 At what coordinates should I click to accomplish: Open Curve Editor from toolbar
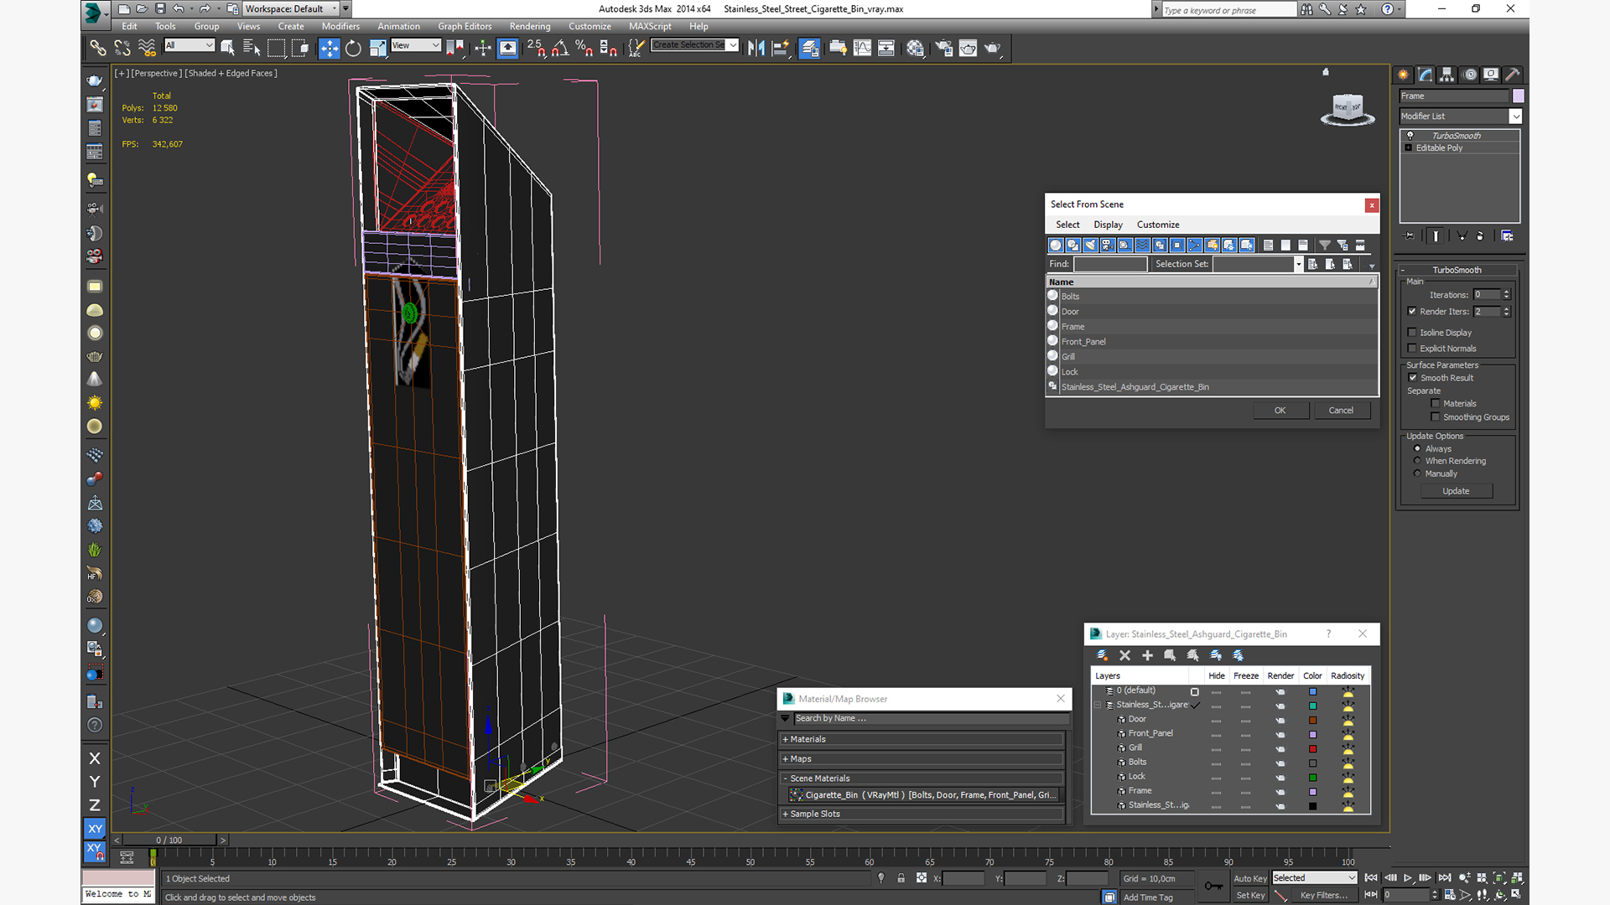(x=862, y=48)
